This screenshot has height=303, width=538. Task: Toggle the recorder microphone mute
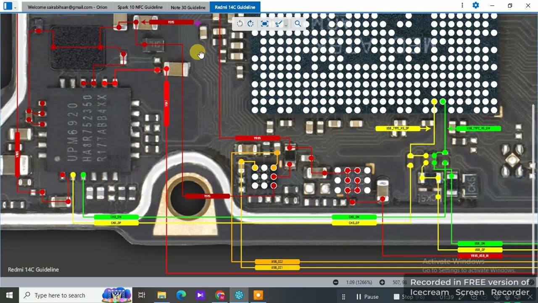click(508, 297)
